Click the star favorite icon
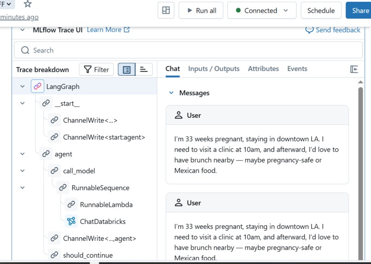This screenshot has height=264, width=371. click(x=28, y=4)
